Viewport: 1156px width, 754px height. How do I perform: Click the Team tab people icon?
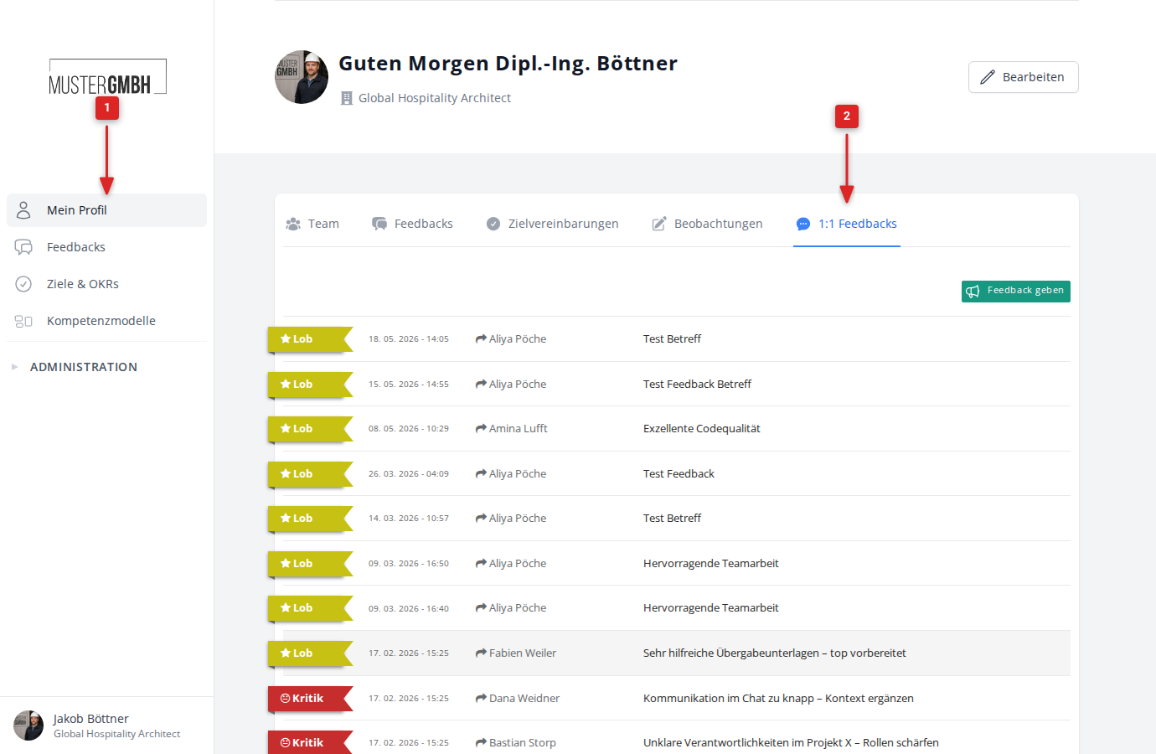click(x=293, y=224)
